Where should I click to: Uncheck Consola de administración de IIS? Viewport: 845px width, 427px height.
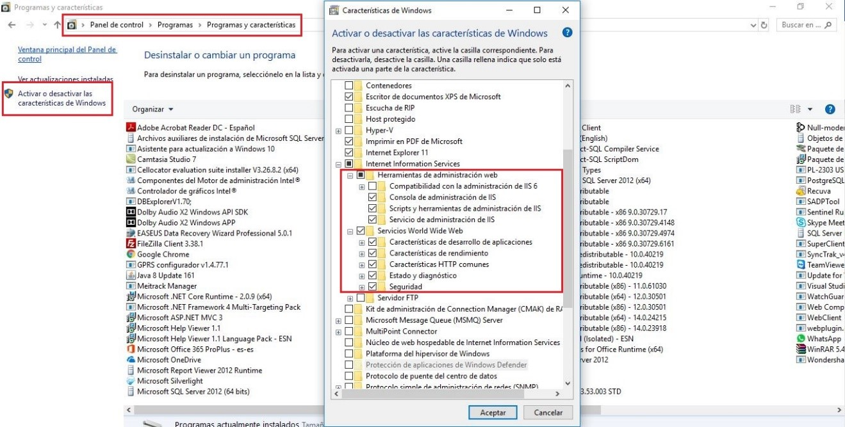click(373, 197)
